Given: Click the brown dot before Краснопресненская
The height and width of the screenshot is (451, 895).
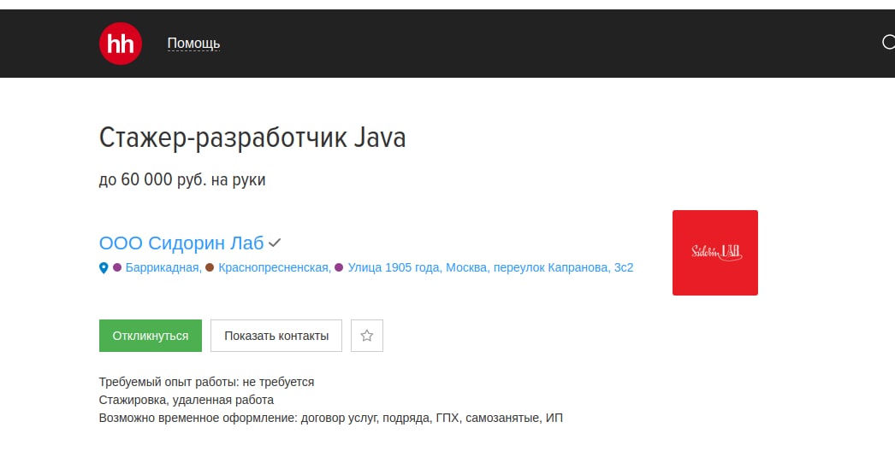Looking at the screenshot, I should [210, 266].
